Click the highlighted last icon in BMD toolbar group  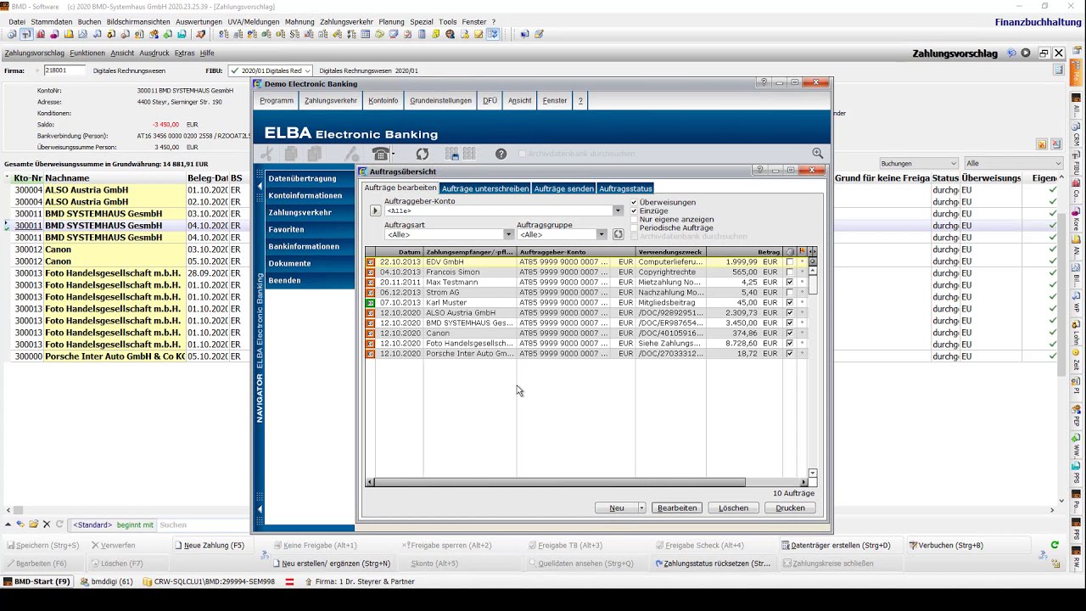(492, 35)
